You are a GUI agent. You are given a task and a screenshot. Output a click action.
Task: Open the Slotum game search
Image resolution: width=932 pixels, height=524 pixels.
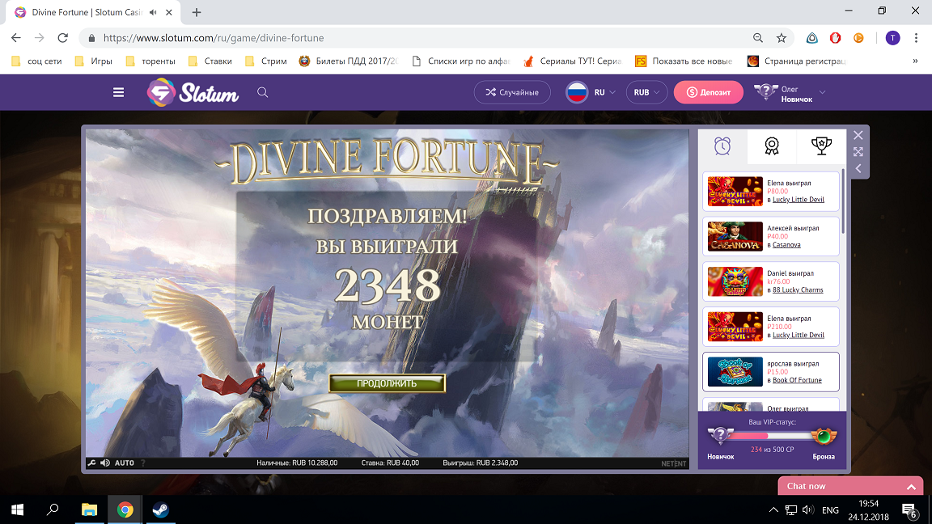point(263,92)
